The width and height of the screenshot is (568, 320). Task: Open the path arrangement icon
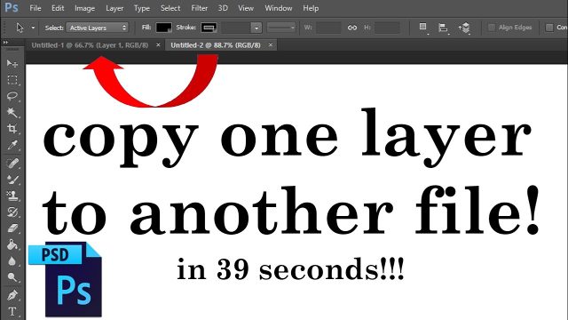tap(464, 28)
